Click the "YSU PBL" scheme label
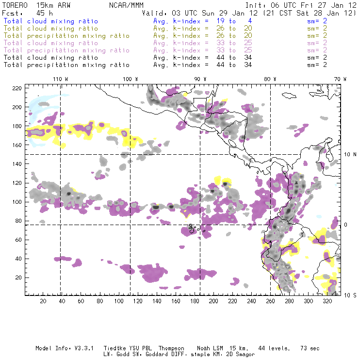Screen dimensions: 359x359 tap(141, 348)
